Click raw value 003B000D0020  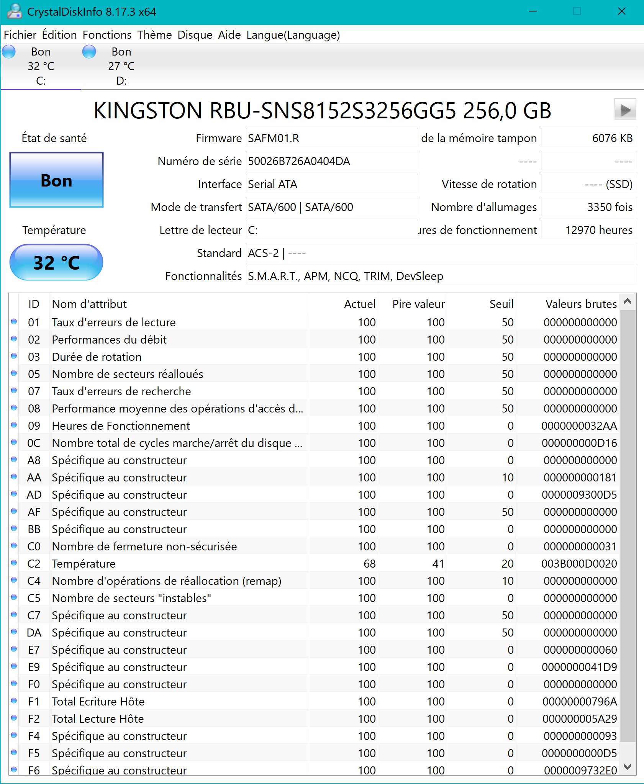579,563
